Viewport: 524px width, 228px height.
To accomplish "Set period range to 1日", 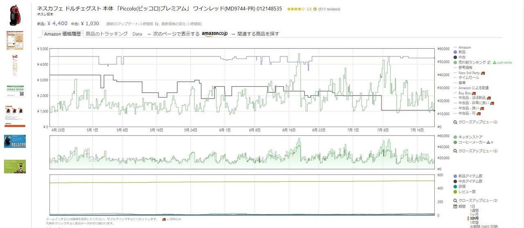I will [x=473, y=206].
